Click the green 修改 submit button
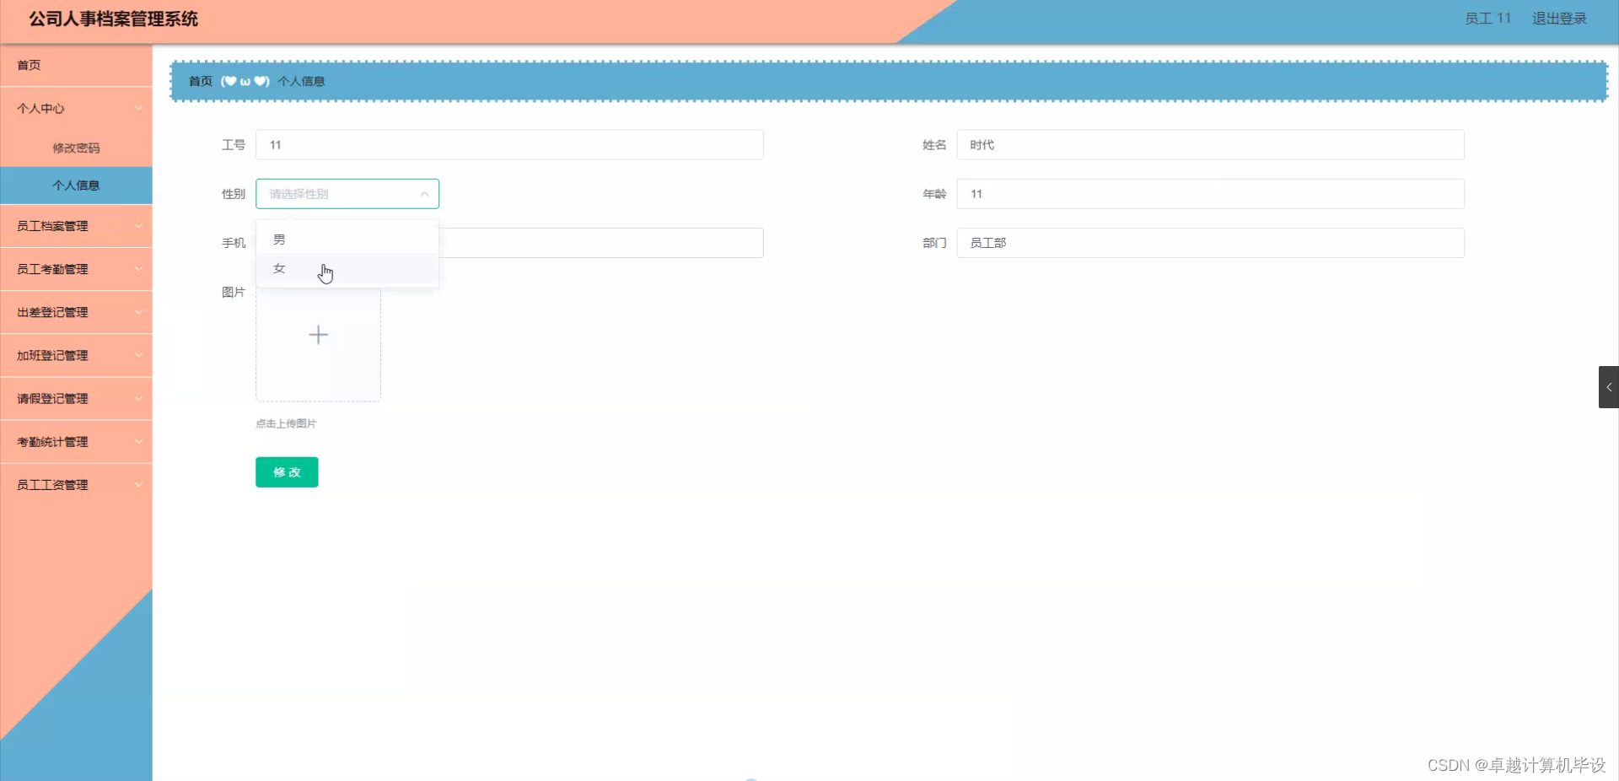The width and height of the screenshot is (1619, 781). coord(287,472)
